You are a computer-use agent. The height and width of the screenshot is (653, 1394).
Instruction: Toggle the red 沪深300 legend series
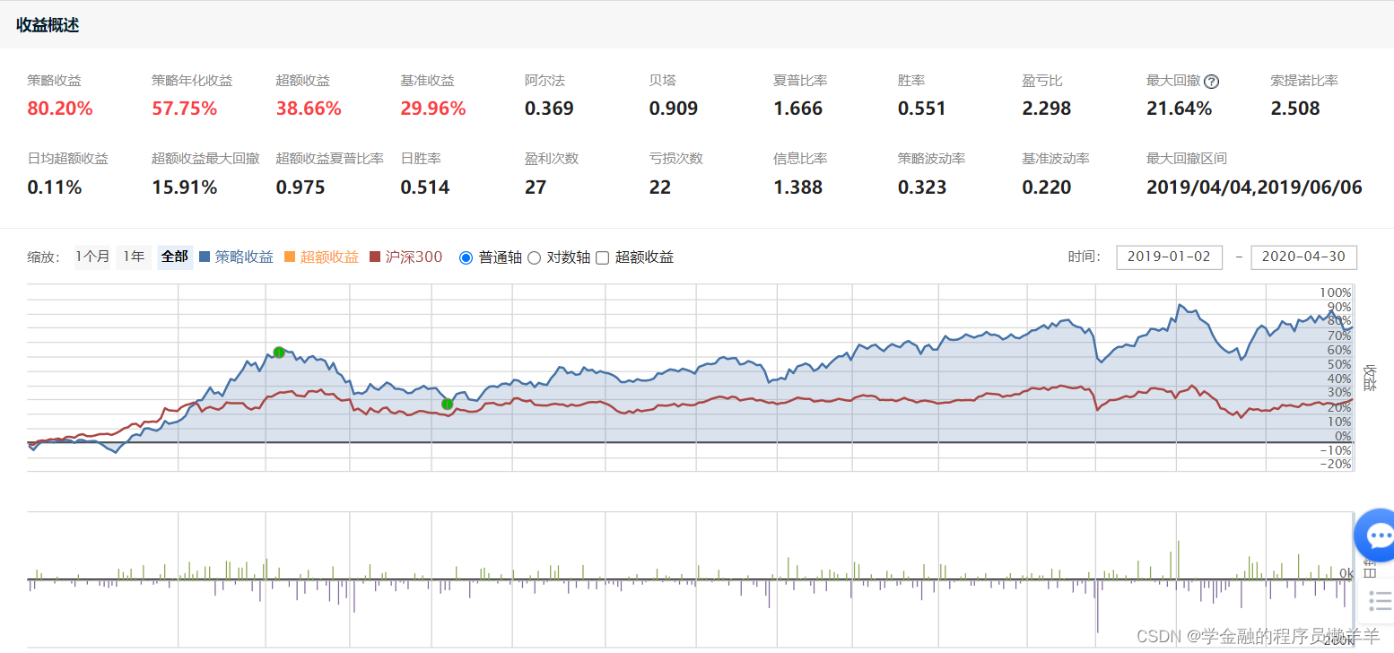[x=405, y=257]
